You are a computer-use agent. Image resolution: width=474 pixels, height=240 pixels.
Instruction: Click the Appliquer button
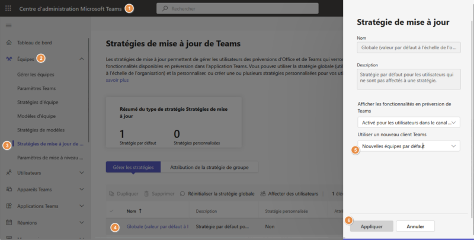pos(371,226)
